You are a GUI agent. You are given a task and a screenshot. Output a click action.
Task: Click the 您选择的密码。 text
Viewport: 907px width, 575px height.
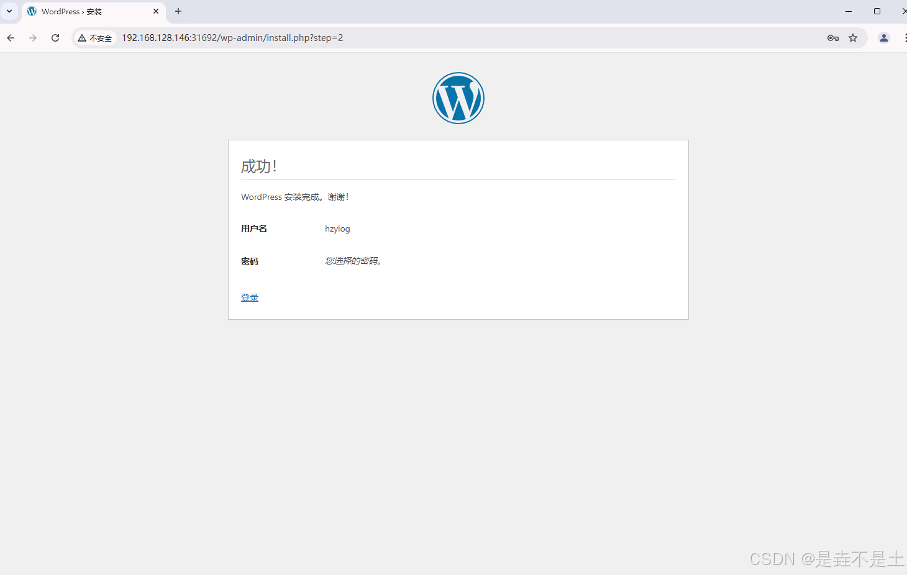pos(353,261)
